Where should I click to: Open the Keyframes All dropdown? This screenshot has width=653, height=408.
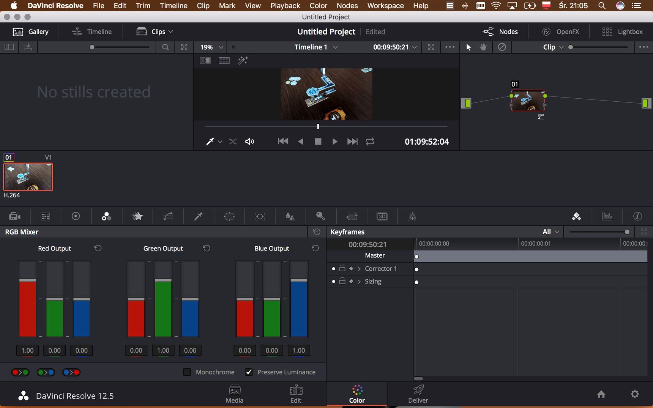tap(551, 232)
